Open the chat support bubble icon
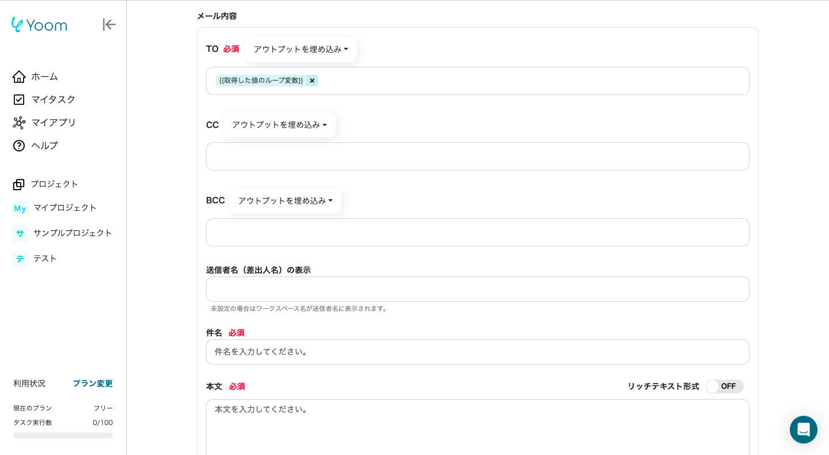829x455 pixels. [x=803, y=430]
